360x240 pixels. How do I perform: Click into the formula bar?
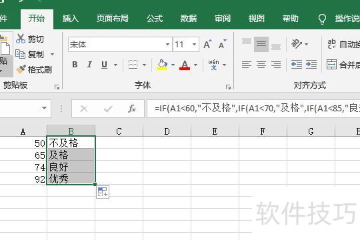pyautogui.click(x=253, y=109)
